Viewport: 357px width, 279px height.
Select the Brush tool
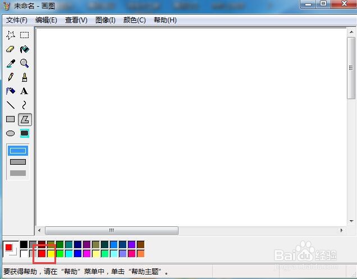pos(24,77)
